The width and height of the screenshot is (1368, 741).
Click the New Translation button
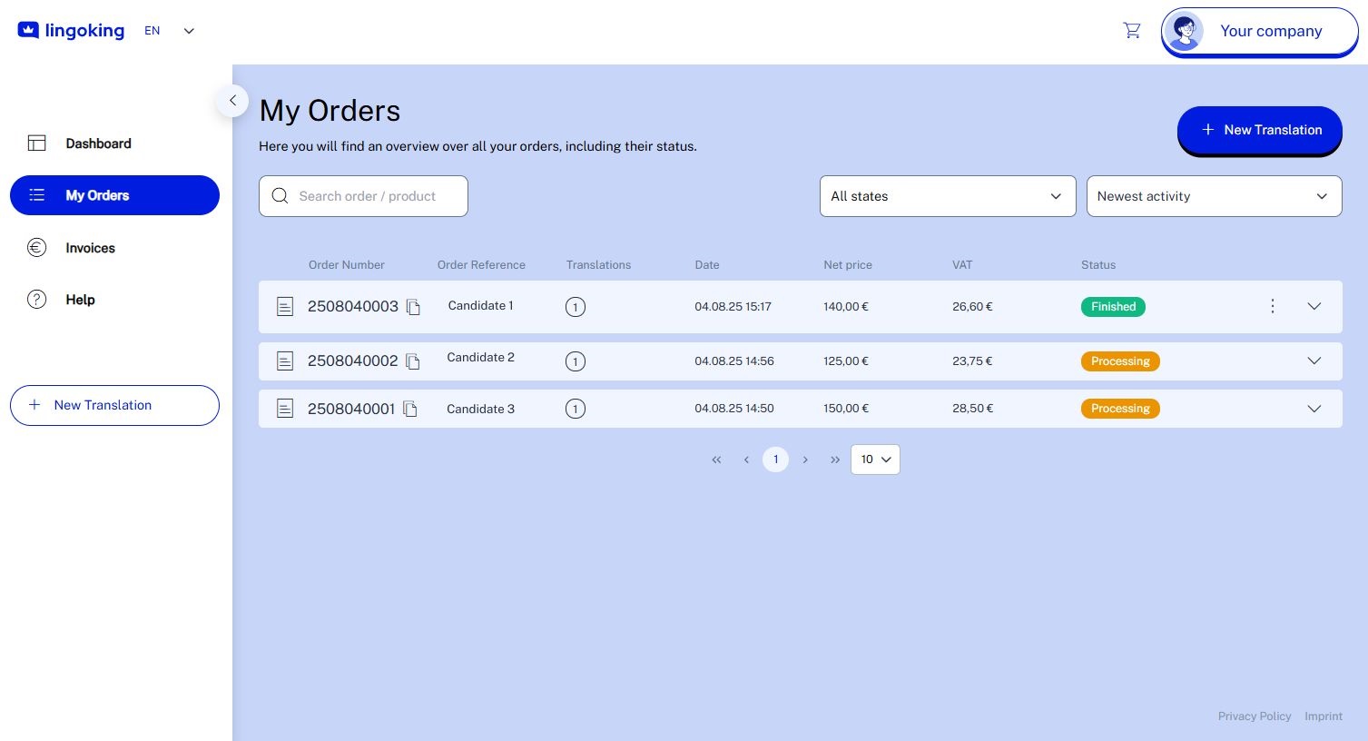pos(1260,130)
